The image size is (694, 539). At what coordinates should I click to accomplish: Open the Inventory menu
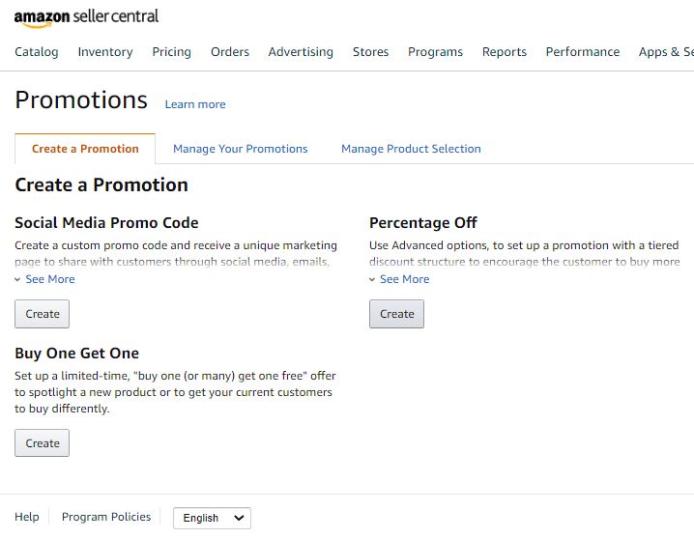coord(105,52)
